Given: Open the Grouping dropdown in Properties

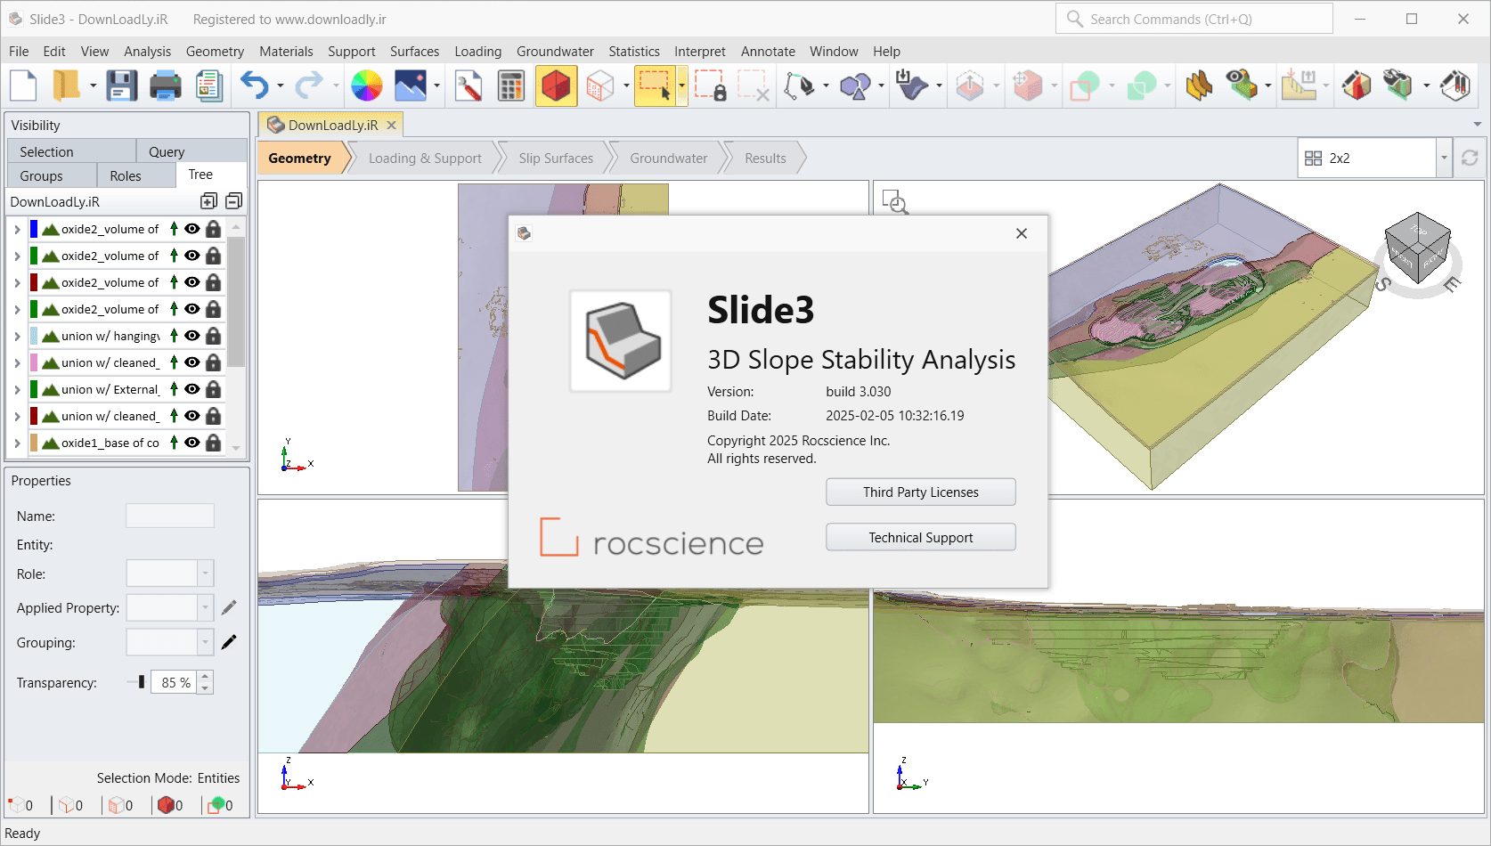Looking at the screenshot, I should point(206,642).
